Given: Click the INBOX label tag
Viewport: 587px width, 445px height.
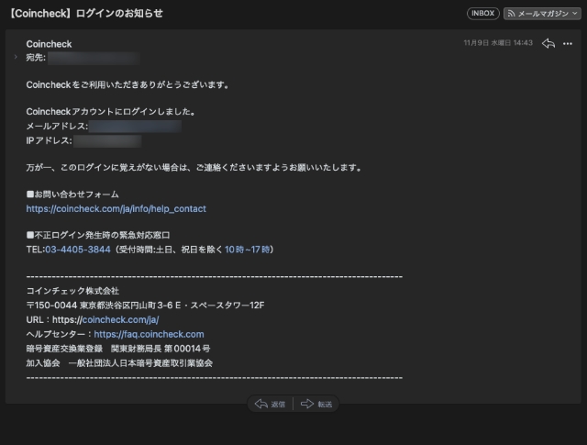Looking at the screenshot, I should pos(483,14).
